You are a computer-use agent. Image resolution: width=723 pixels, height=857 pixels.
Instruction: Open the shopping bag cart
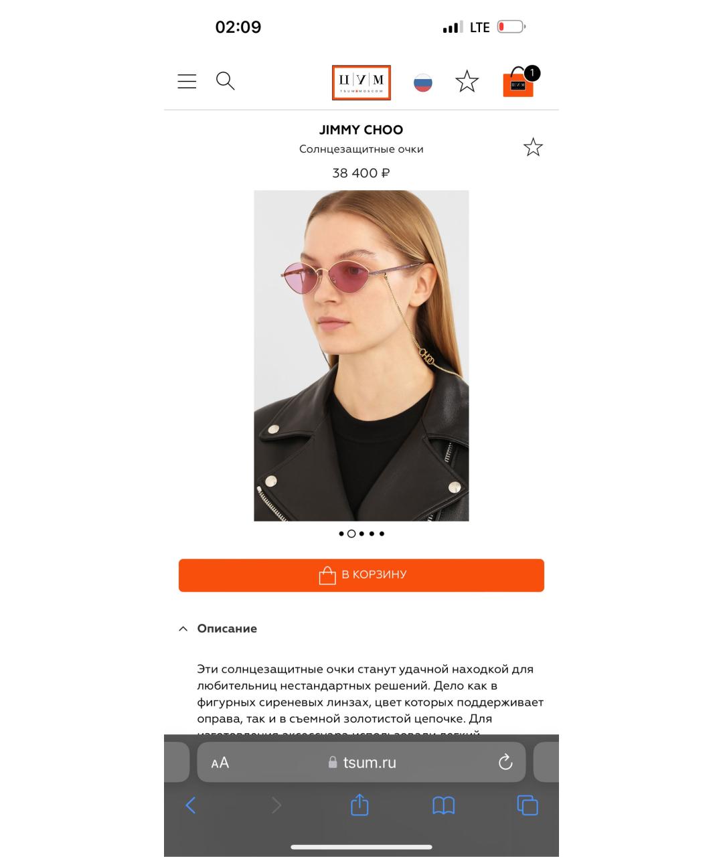[x=519, y=83]
